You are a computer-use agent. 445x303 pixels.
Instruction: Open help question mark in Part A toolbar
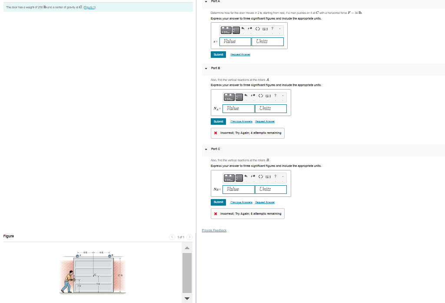pyautogui.click(x=272, y=29)
